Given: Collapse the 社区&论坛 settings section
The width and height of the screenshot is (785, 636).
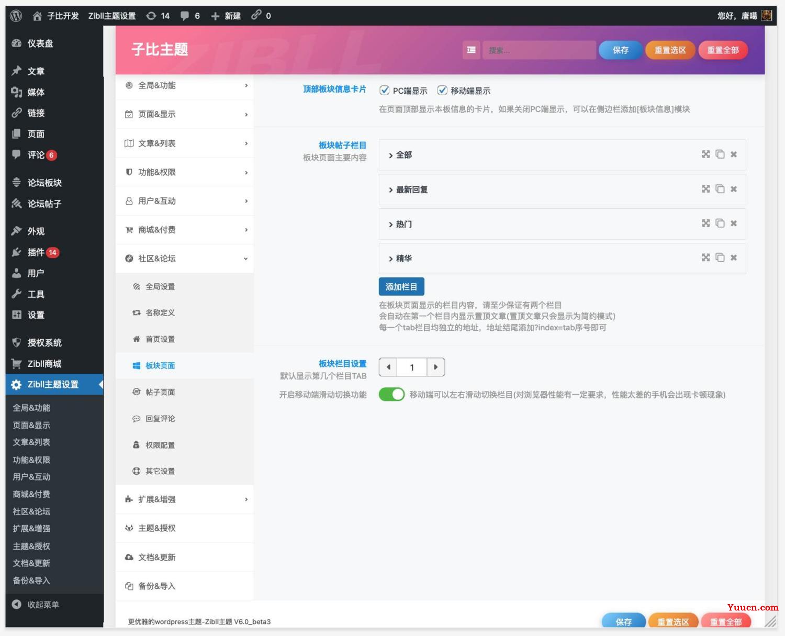Looking at the screenshot, I should 185,258.
